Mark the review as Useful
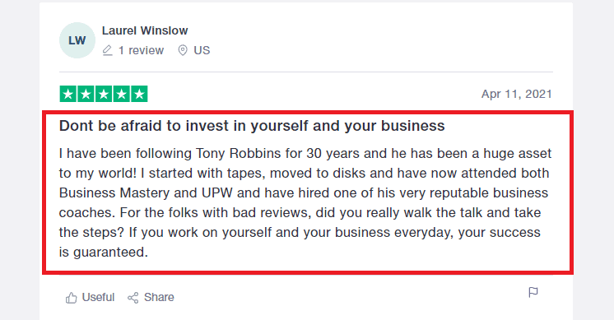 pyautogui.click(x=90, y=297)
